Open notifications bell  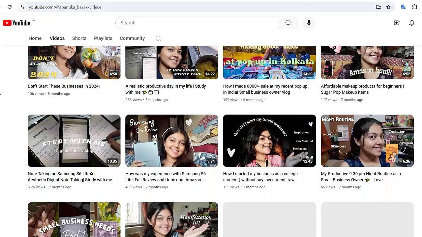(412, 23)
